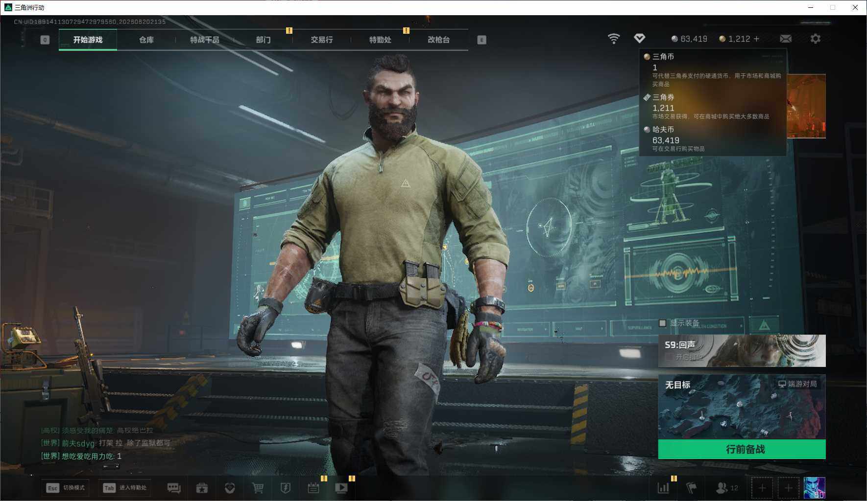Open the mail envelope icon

click(786, 39)
